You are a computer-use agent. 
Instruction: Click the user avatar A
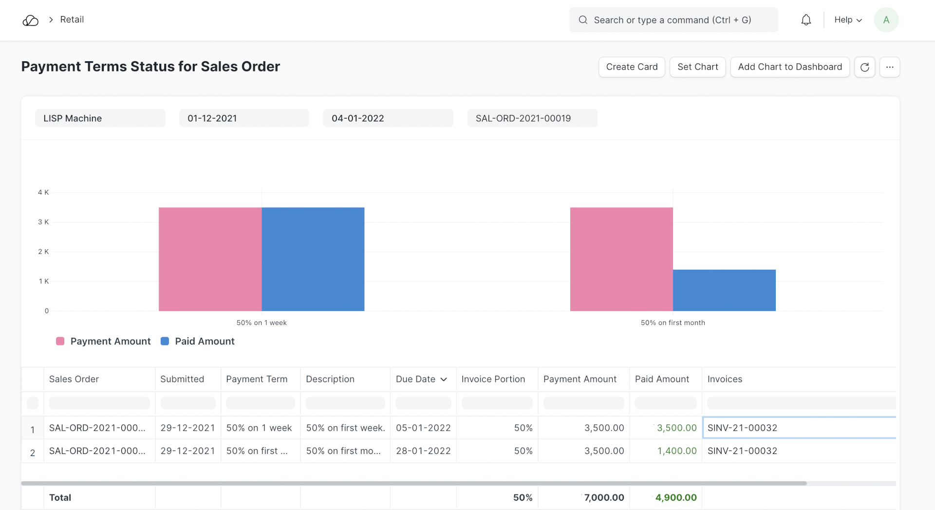point(886,20)
